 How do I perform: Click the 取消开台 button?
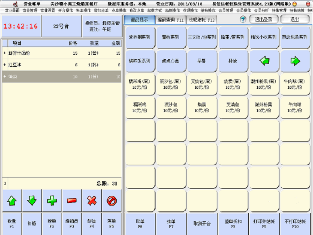tap(202, 224)
